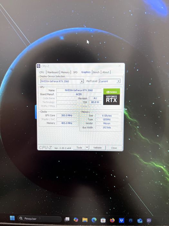Switch to the Memory tab

click(x=65, y=72)
